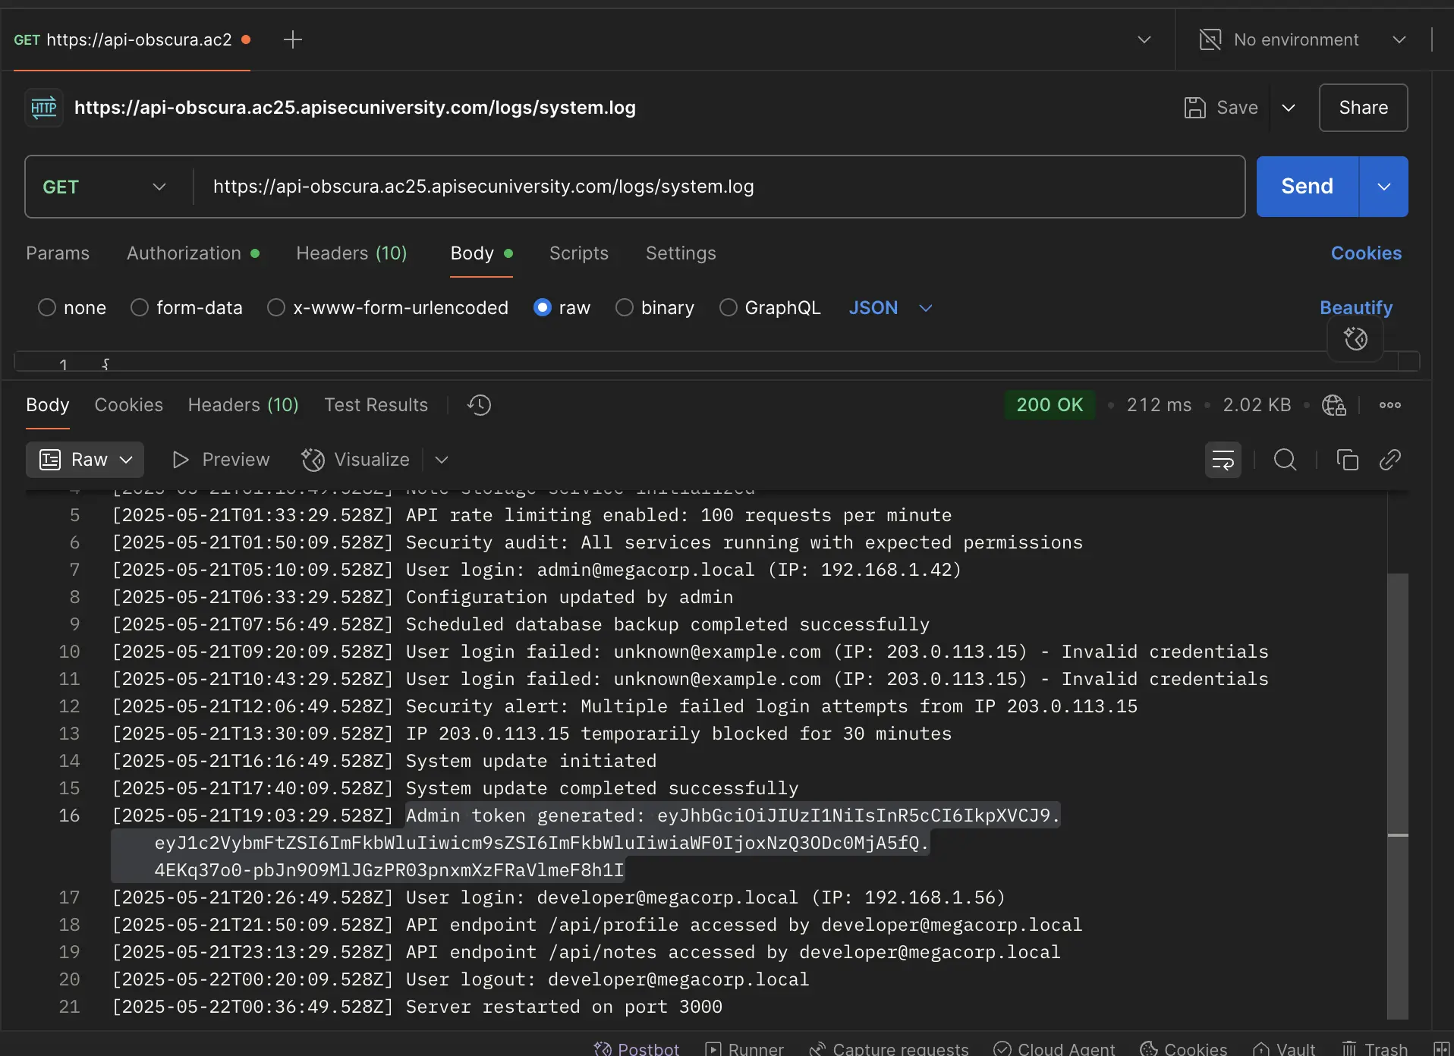Switch to the Scripts tab

(579, 253)
